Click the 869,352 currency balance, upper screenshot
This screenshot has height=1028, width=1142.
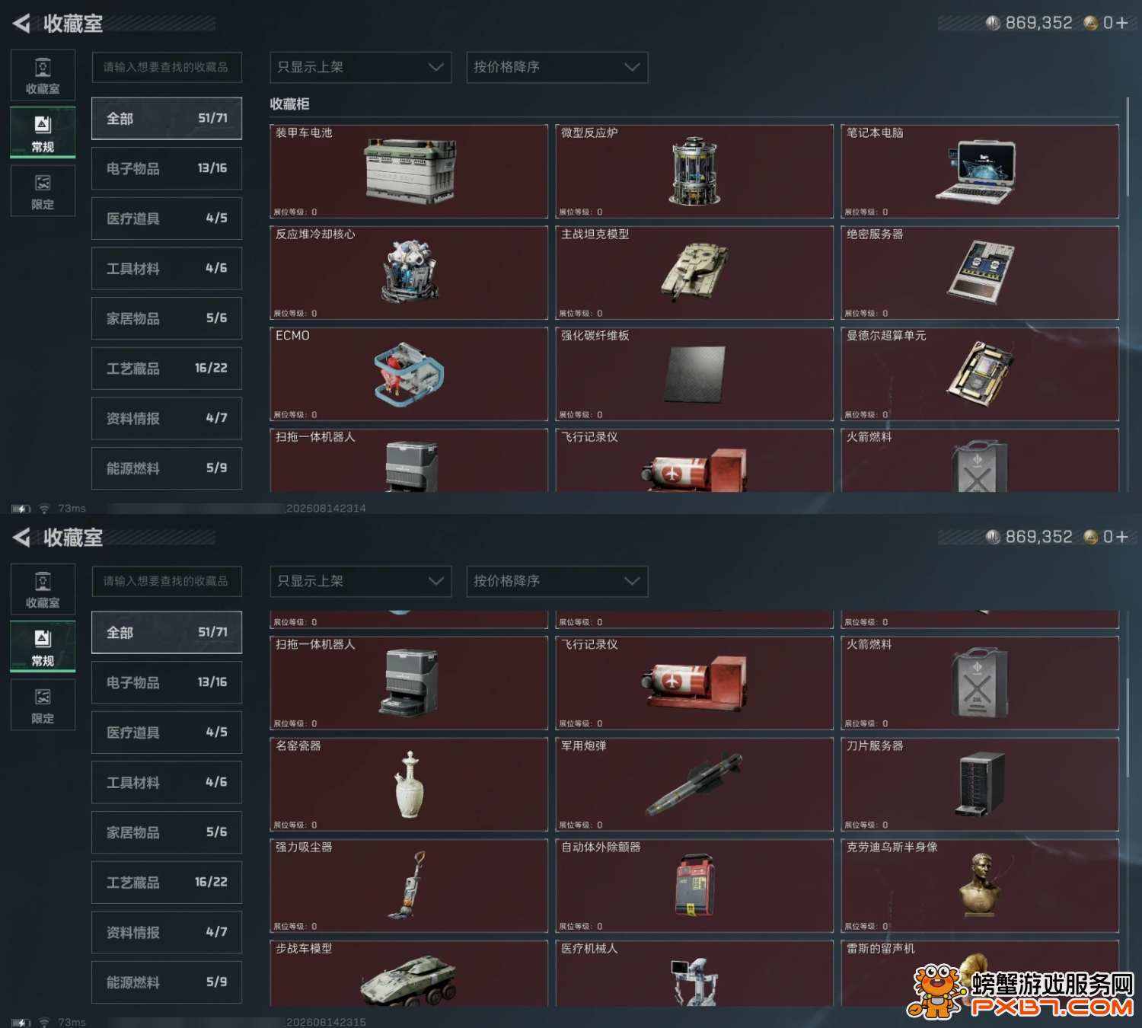coord(1038,23)
